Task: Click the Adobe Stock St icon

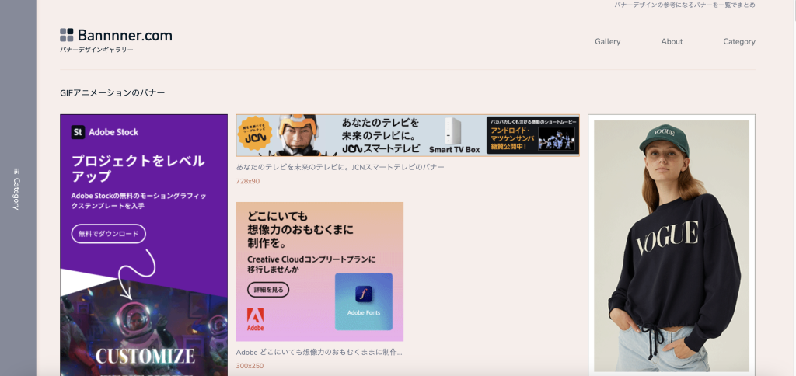Action: 78,132
